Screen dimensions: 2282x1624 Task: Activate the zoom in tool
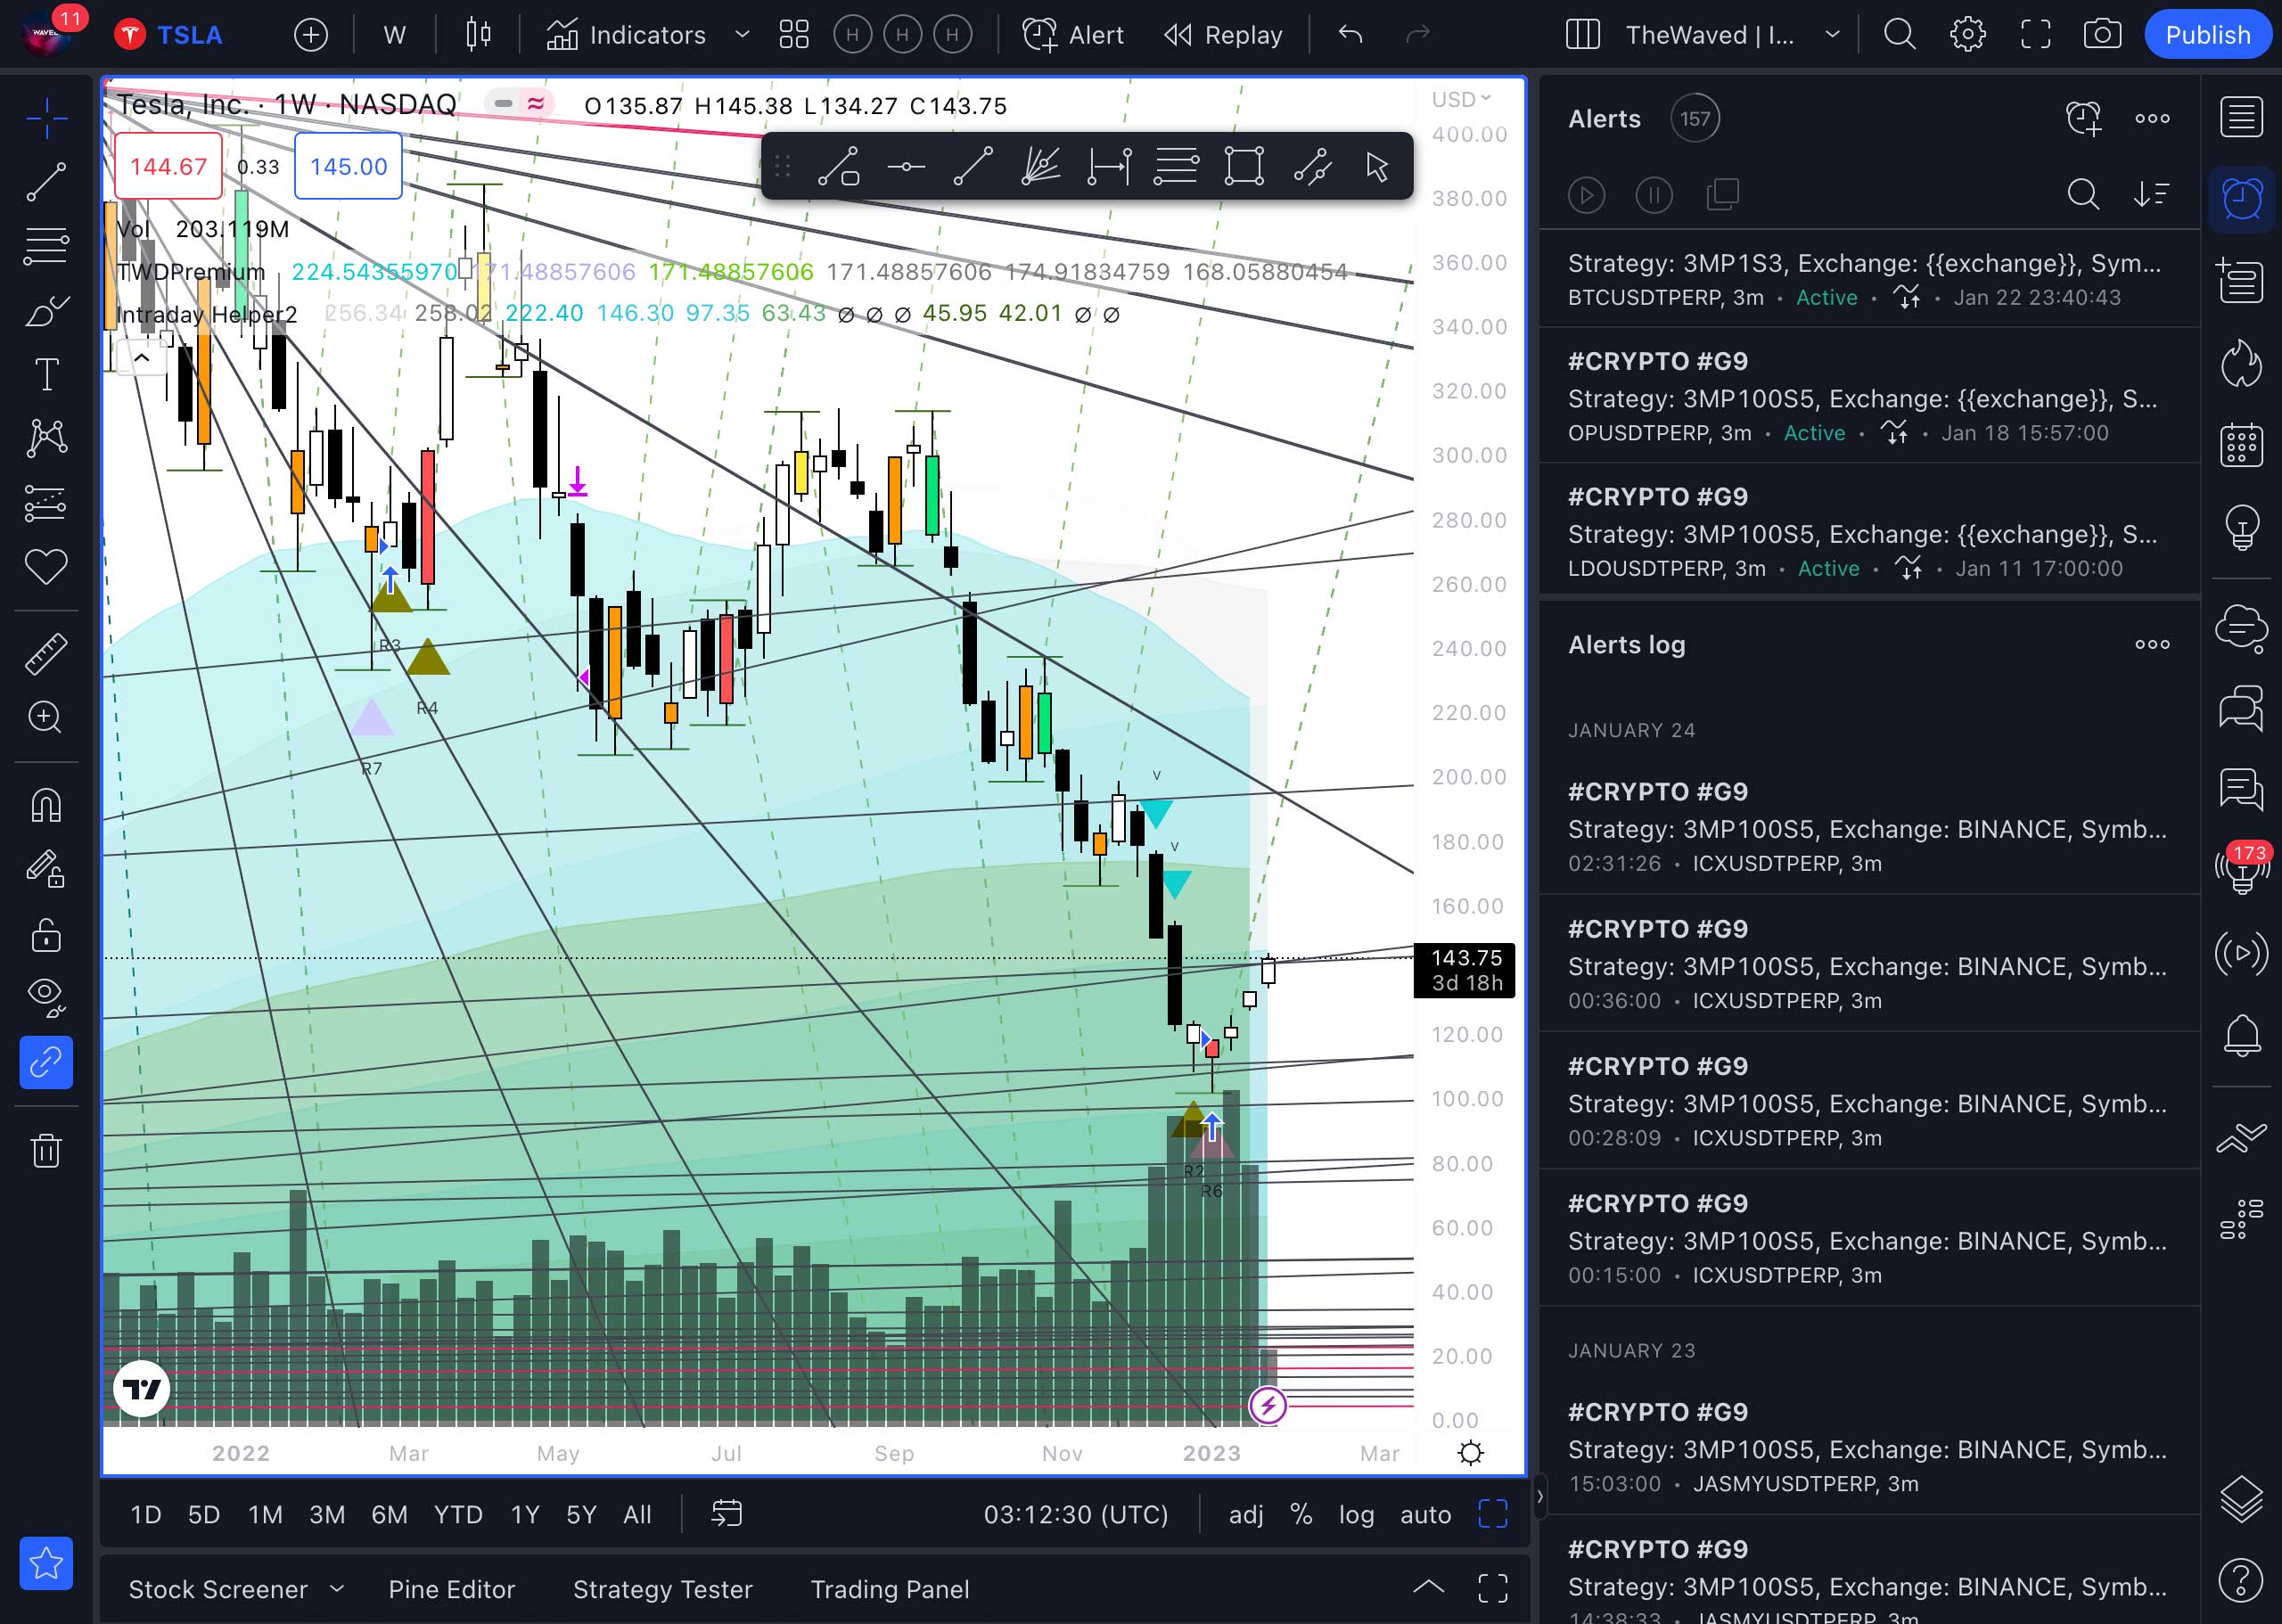coord(46,717)
